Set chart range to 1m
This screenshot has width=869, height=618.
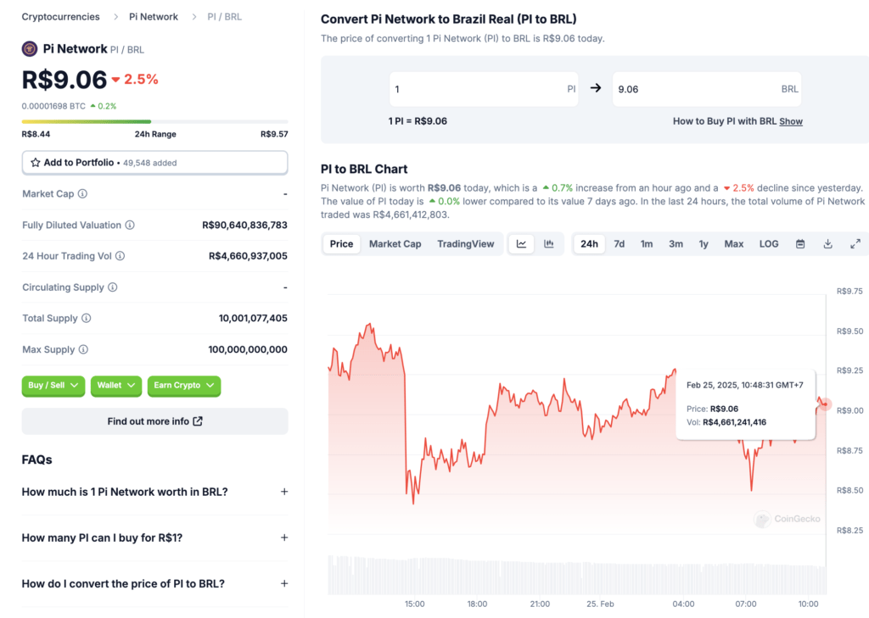tap(647, 243)
